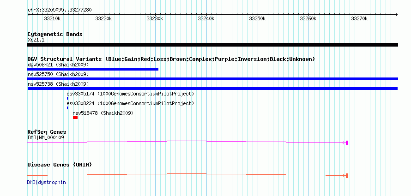The image size is (411, 196).
Task: Click the orange OMIM strand direction arrow
Action: coord(344,176)
